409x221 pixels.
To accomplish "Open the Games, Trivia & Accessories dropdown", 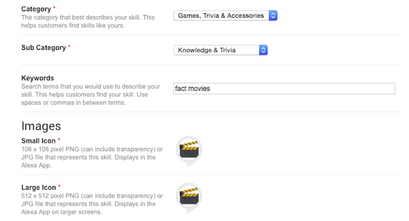I will point(226,16).
